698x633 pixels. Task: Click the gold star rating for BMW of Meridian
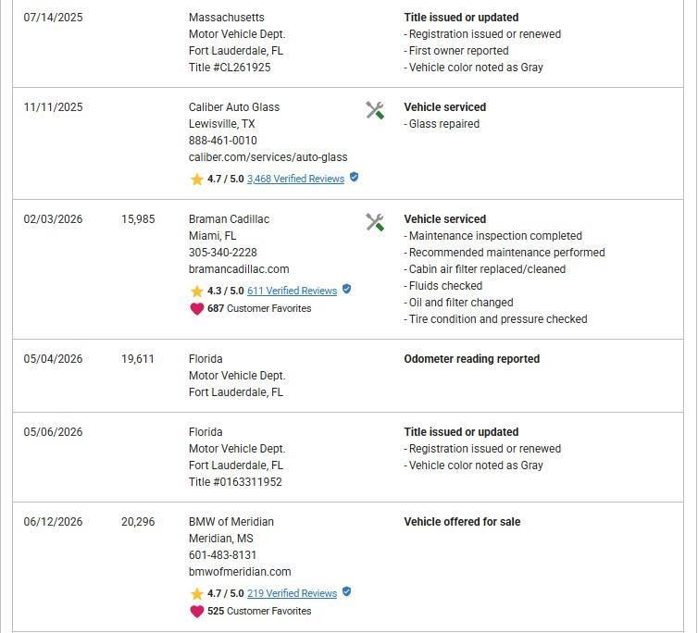pyautogui.click(x=197, y=594)
